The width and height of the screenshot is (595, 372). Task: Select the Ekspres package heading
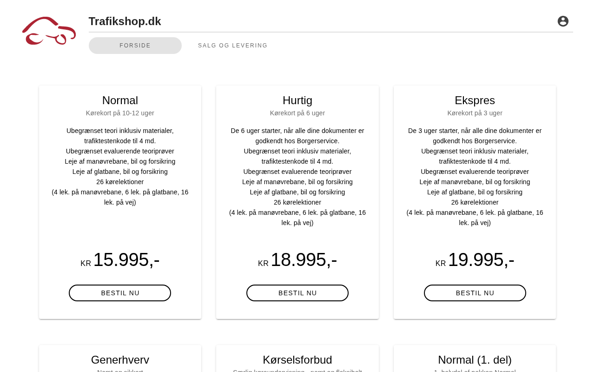coord(475,100)
